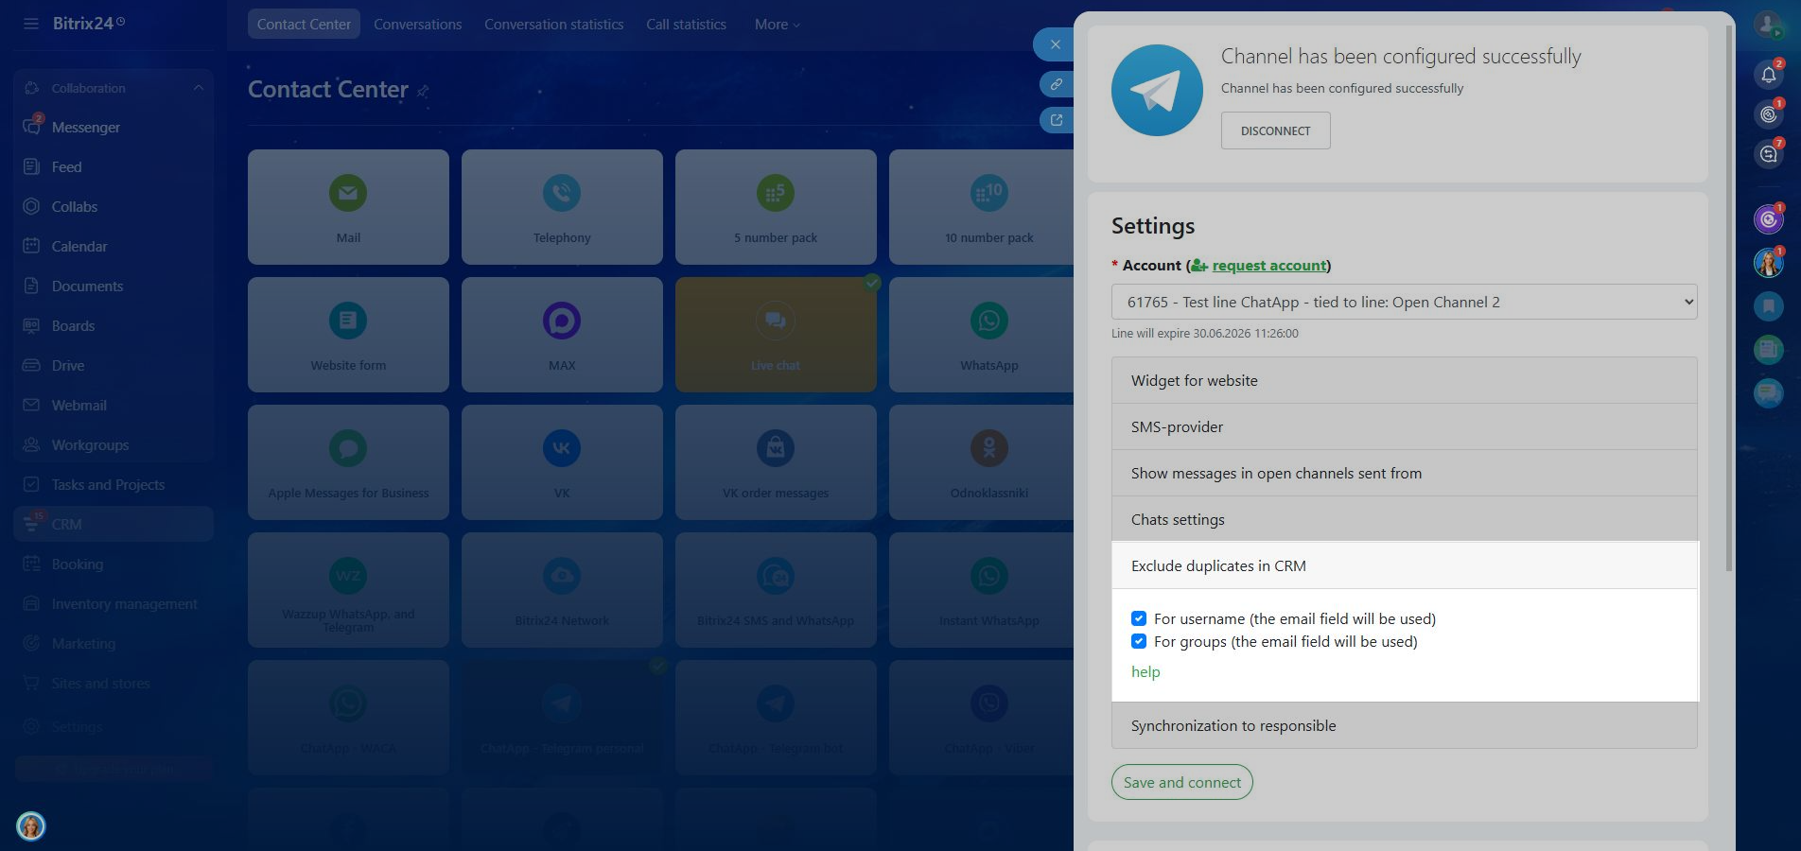Click the DISCONNECT button
The height and width of the screenshot is (851, 1801).
coord(1275,130)
